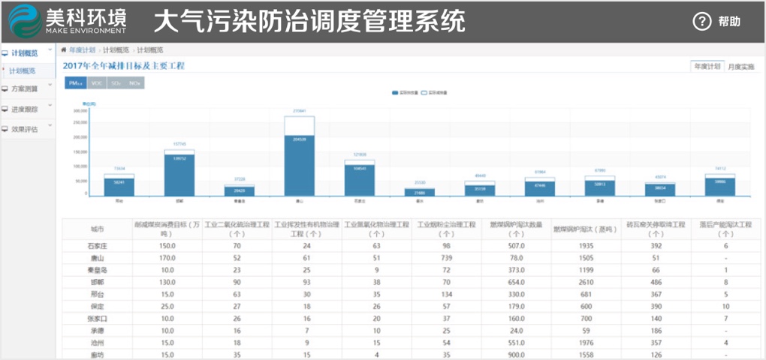This screenshot has width=766, height=360.
Task: Expand the 方案测算 menu chevron
Action: tap(50, 86)
